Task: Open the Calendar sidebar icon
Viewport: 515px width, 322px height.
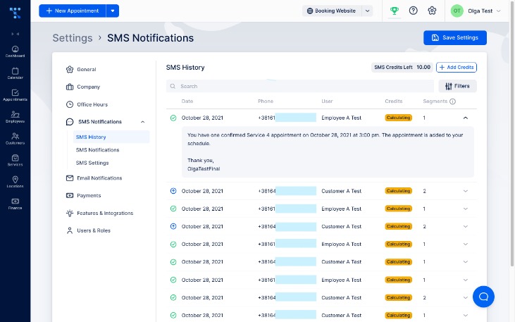Action: coord(15,73)
